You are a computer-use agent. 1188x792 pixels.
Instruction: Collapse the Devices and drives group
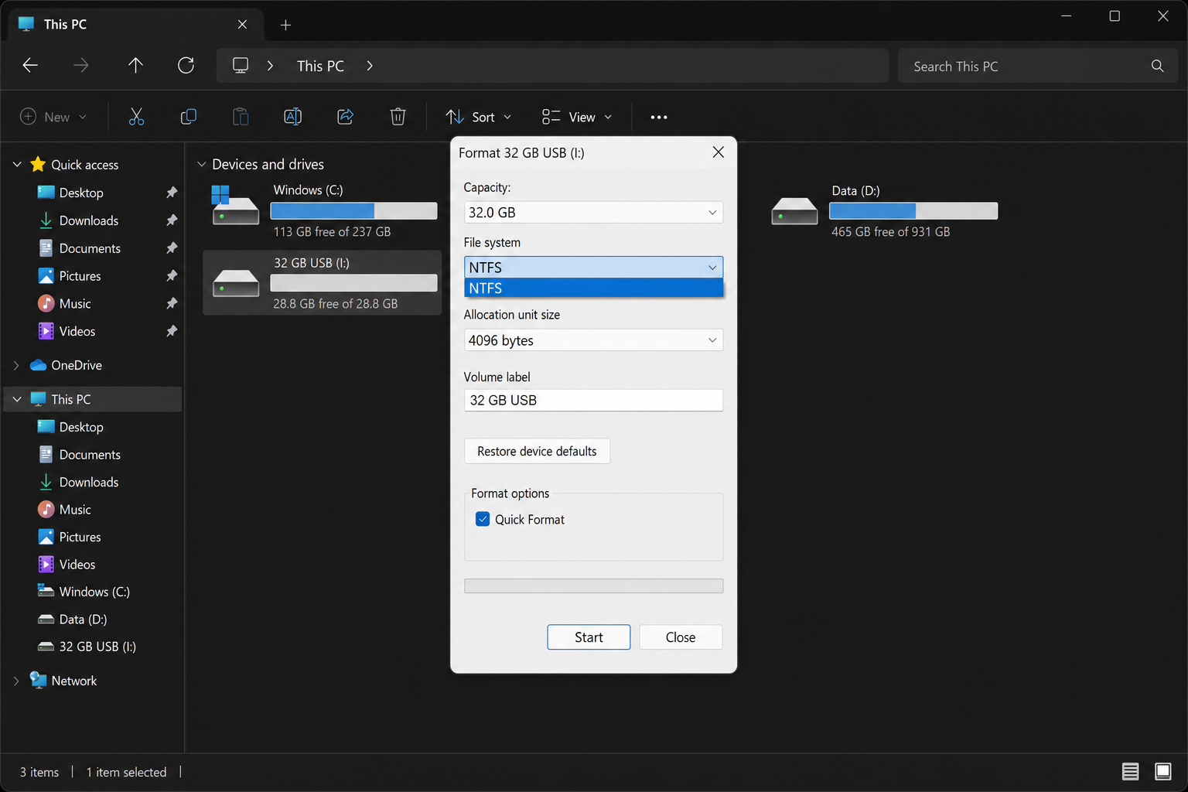pyautogui.click(x=201, y=164)
